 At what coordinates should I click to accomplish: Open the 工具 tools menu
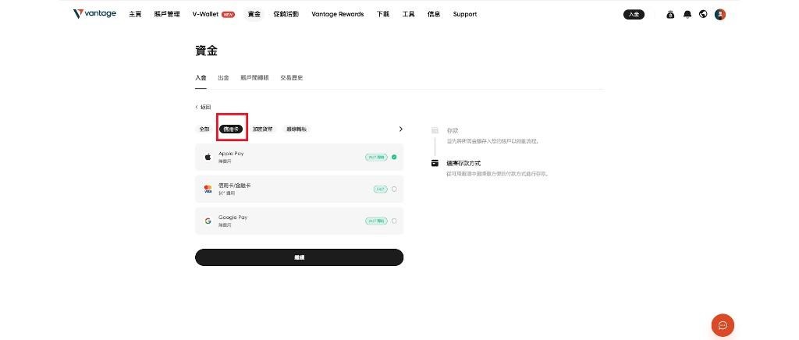pos(409,14)
